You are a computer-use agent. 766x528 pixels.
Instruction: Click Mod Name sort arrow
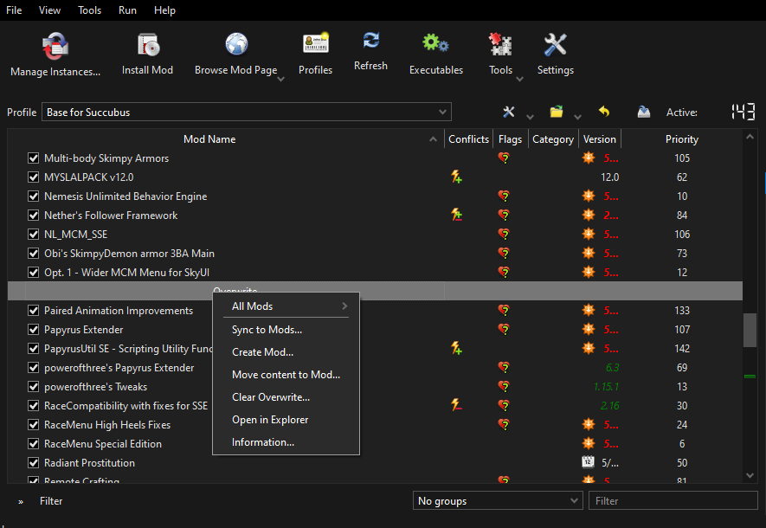pyautogui.click(x=433, y=139)
